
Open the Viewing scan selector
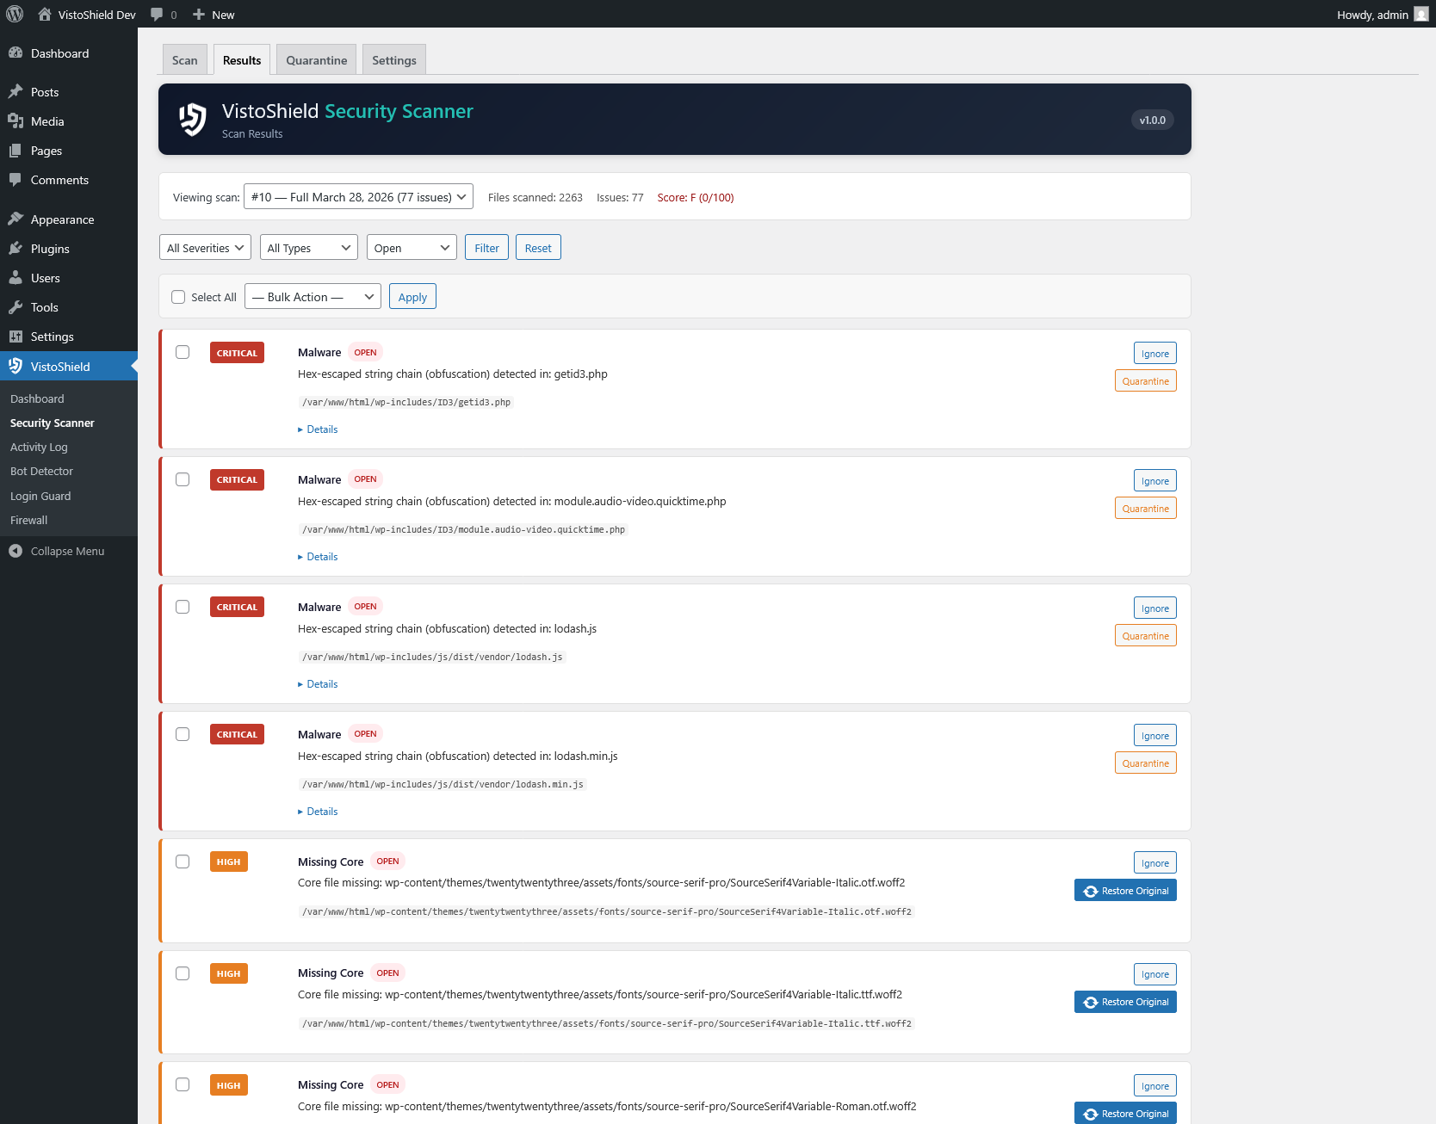(358, 197)
